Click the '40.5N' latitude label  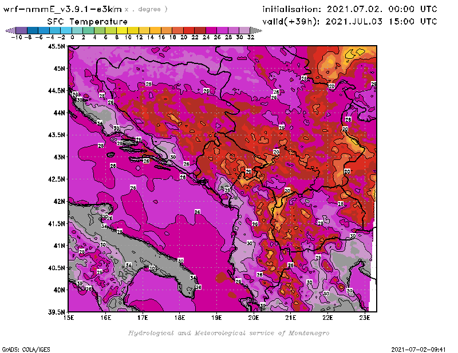[56, 268]
